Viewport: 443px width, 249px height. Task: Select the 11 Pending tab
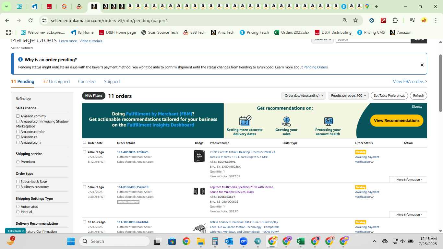click(x=23, y=81)
